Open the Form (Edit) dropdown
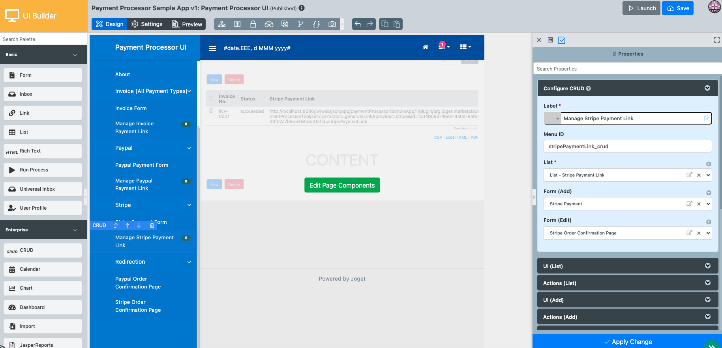The image size is (722, 348). pyautogui.click(x=708, y=233)
